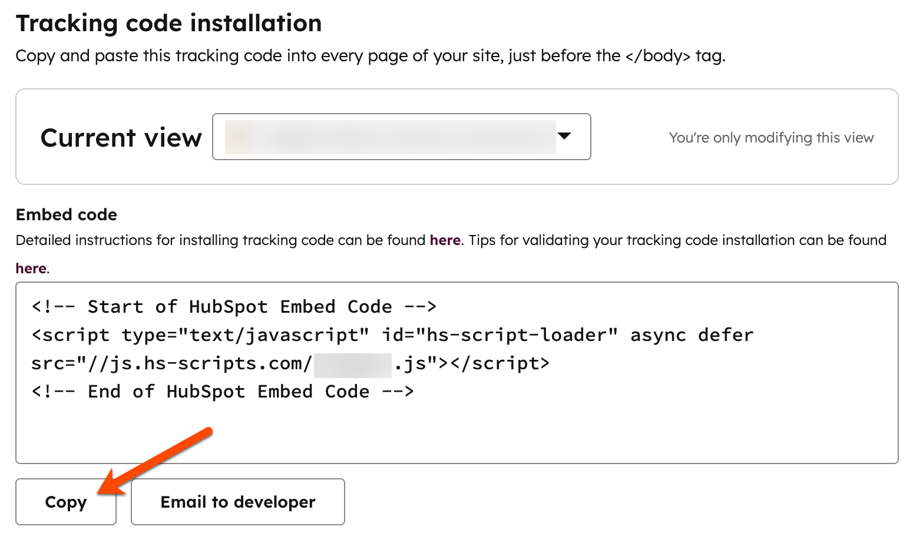Click the instruction text about the </body> tag
This screenshot has width=913, height=543.
click(x=371, y=55)
